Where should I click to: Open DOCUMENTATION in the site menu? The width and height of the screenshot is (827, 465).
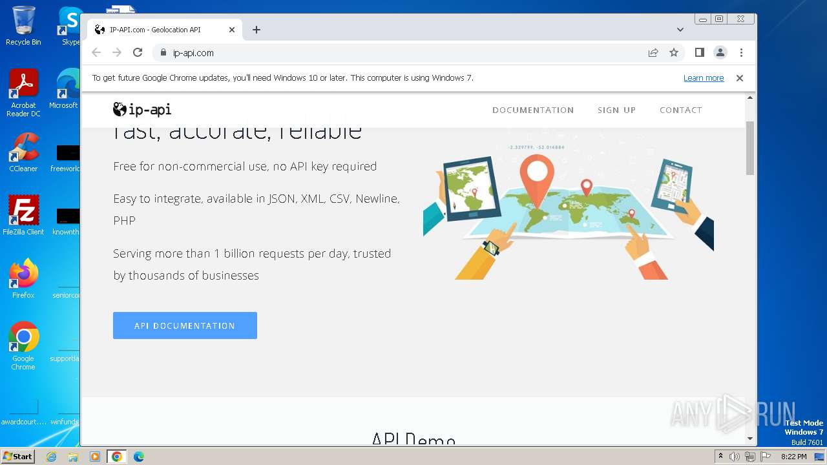coord(533,110)
